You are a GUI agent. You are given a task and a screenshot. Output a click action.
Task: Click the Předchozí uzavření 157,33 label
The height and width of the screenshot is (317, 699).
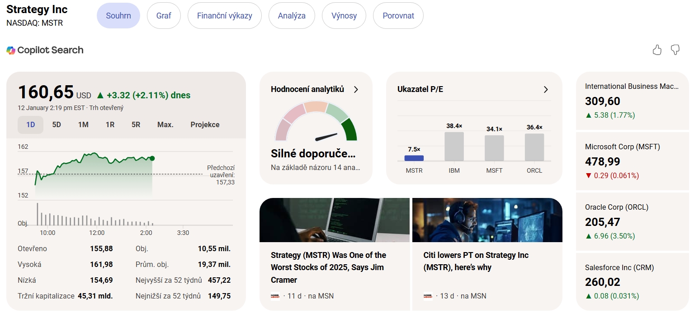click(221, 175)
